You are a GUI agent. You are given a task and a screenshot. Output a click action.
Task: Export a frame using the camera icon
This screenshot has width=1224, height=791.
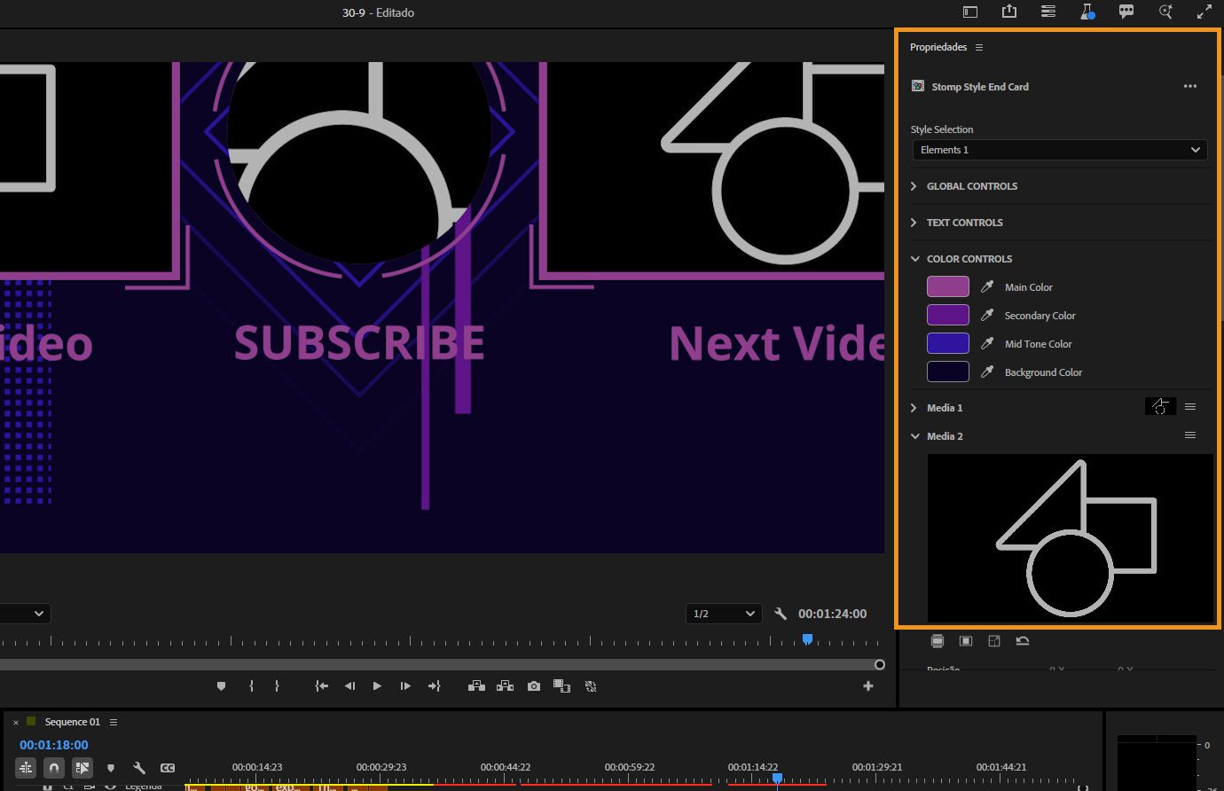(x=533, y=685)
